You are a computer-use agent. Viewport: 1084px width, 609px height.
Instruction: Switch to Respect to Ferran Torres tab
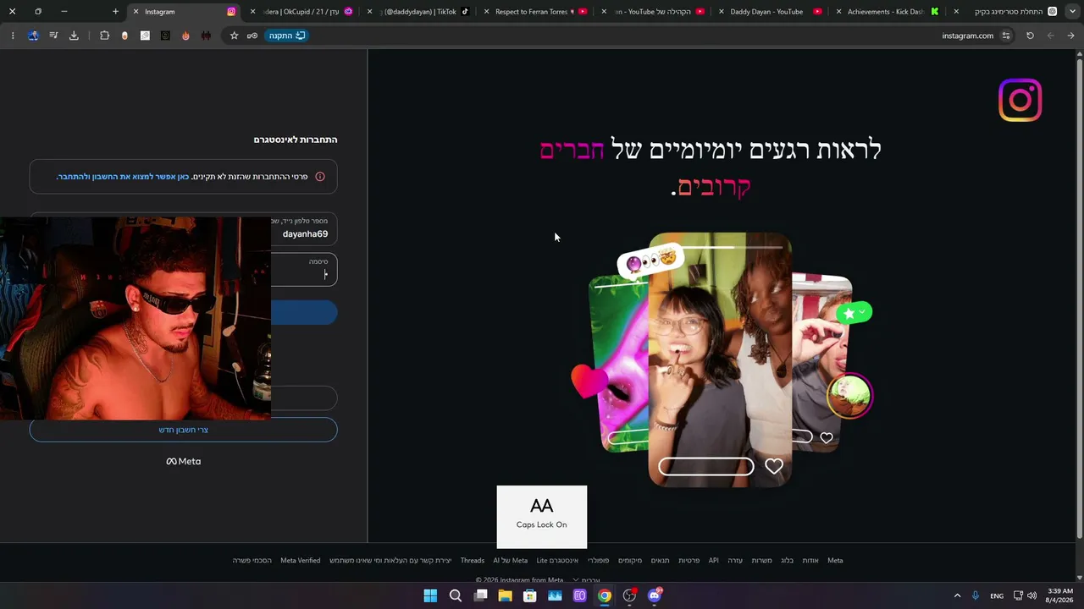point(536,12)
